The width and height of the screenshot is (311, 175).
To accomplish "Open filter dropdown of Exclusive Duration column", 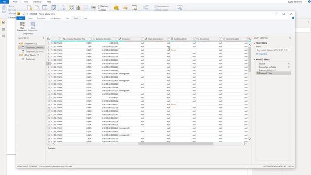I will point(117,39).
